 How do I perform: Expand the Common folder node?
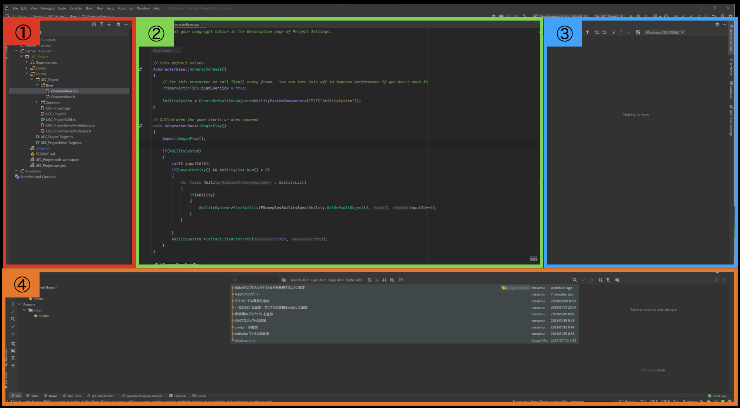tap(37, 102)
